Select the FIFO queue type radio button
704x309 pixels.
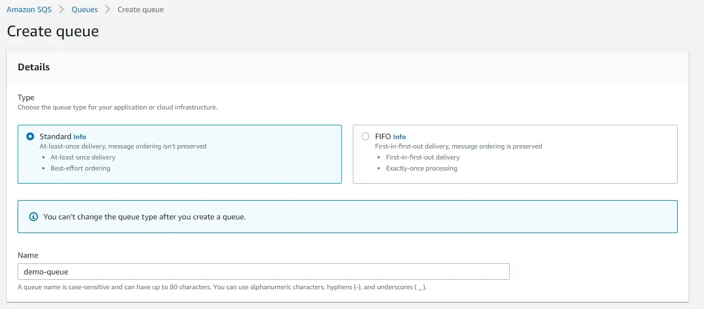pyautogui.click(x=365, y=136)
